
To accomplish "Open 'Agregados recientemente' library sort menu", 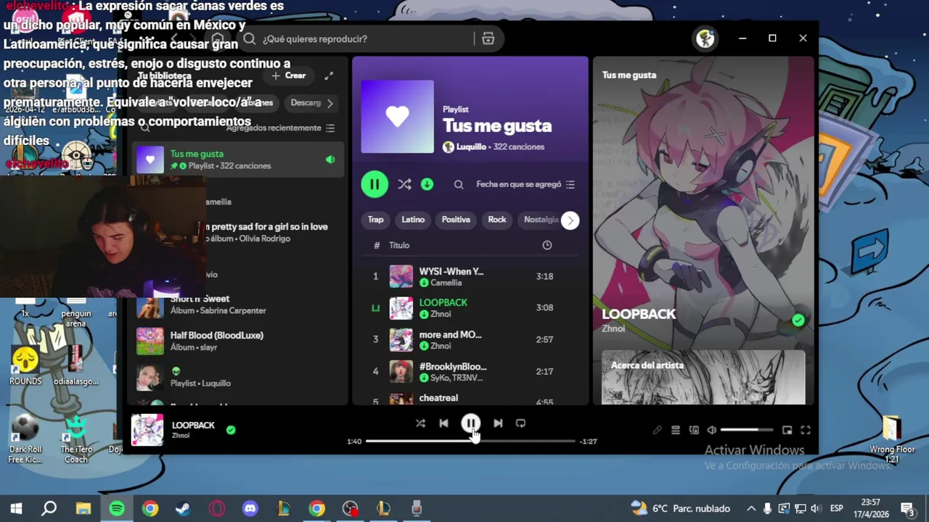I will pos(280,128).
